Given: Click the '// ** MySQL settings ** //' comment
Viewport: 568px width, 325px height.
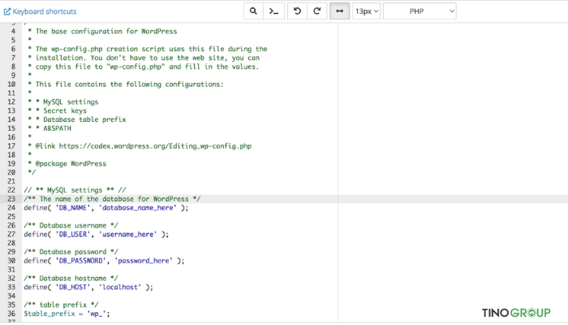Looking at the screenshot, I should 75,190.
